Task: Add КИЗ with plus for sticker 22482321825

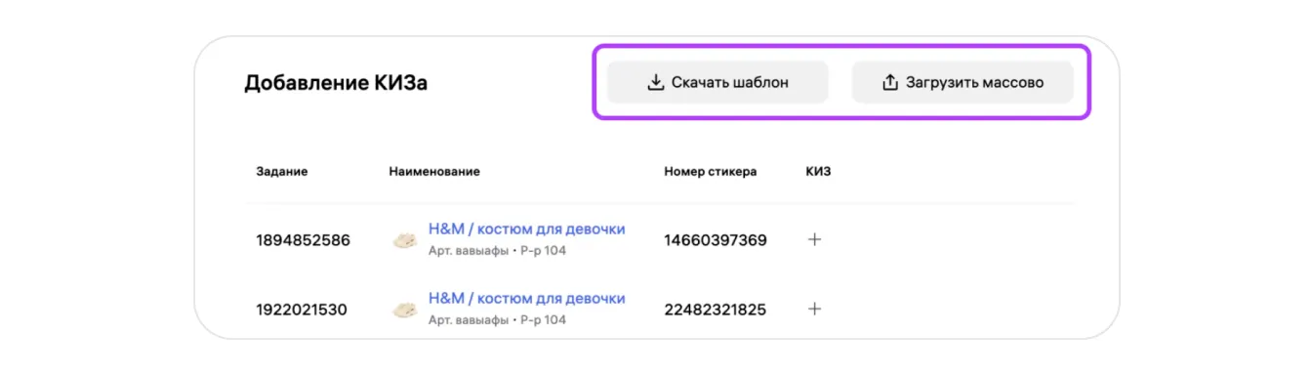Action: [814, 310]
